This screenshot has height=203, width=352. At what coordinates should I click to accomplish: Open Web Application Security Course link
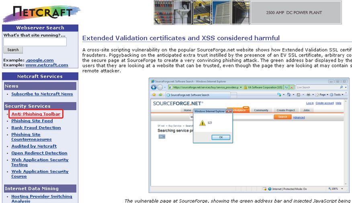pyautogui.click(x=40, y=174)
